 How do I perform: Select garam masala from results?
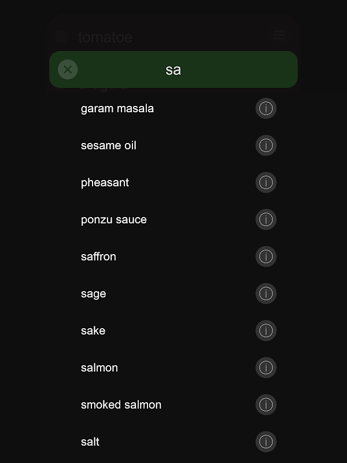coord(117,108)
